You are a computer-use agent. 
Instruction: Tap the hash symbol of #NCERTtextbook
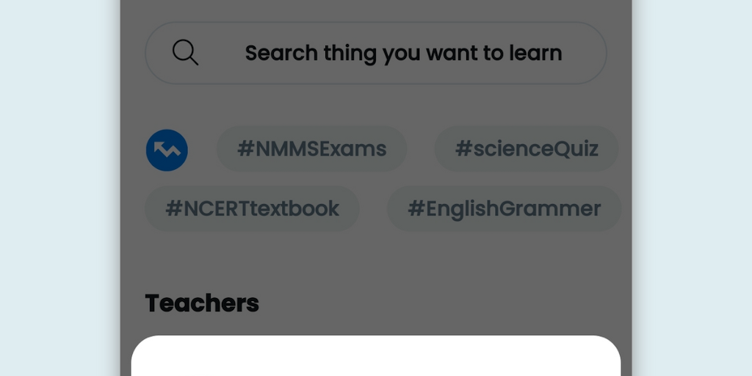click(x=173, y=209)
